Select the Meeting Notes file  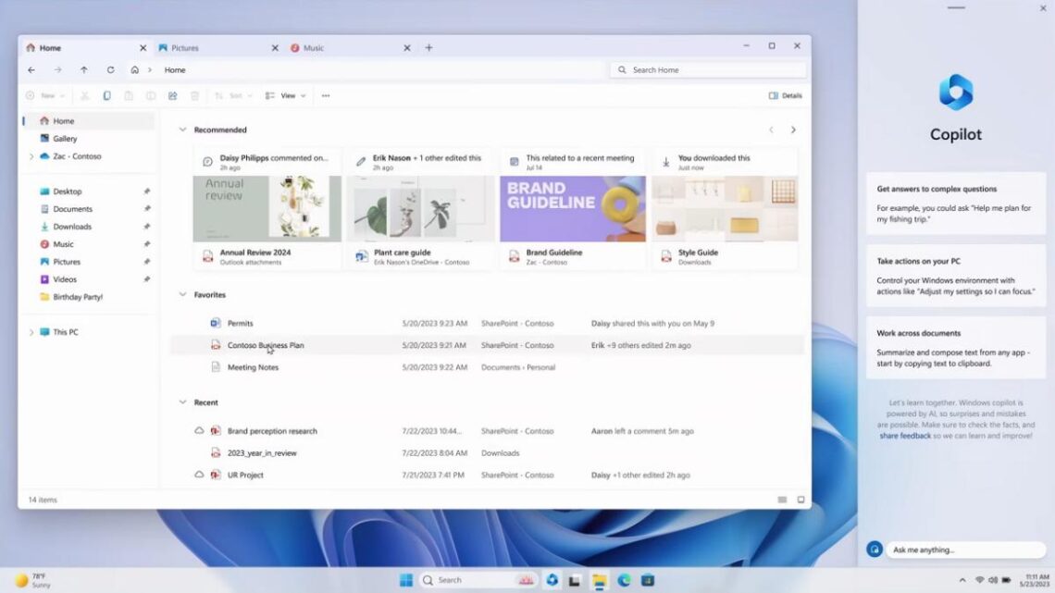(x=487, y=367)
